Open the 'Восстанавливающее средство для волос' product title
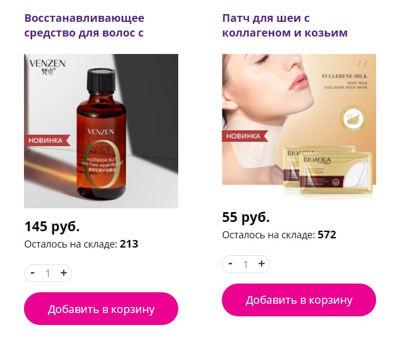The image size is (405, 343). [84, 25]
